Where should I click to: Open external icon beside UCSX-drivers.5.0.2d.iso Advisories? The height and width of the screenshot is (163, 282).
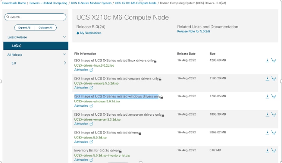tap(91, 142)
